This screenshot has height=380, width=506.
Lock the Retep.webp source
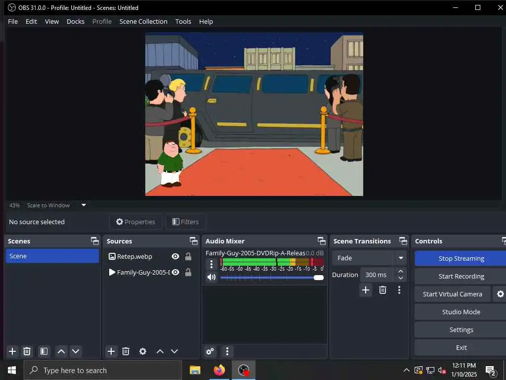click(x=188, y=256)
